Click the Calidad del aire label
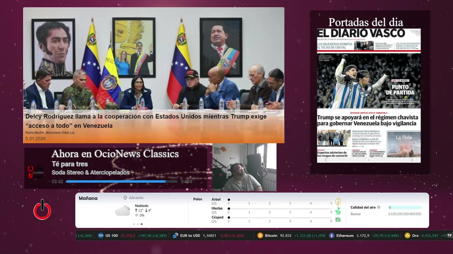 pyautogui.click(x=363, y=207)
